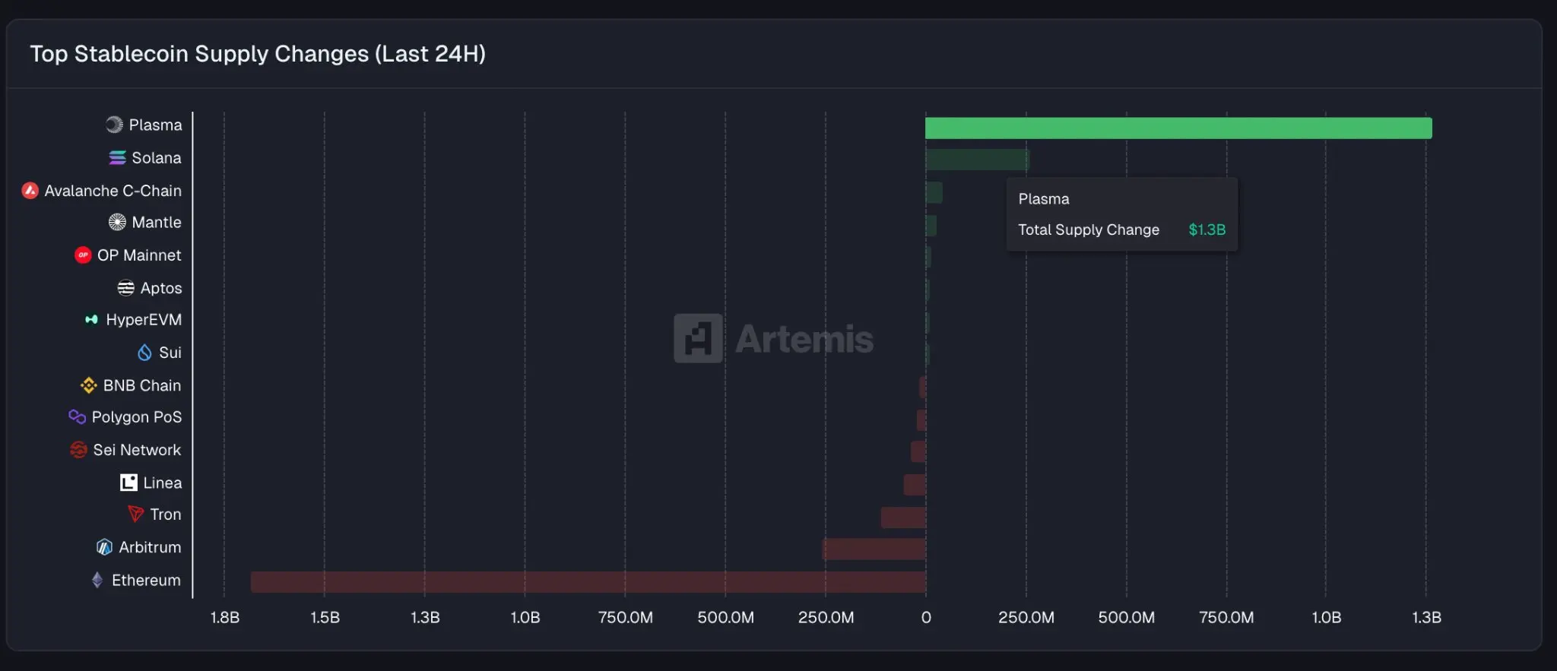Click the Plasma axis label text
1557x671 pixels.
[x=155, y=125]
